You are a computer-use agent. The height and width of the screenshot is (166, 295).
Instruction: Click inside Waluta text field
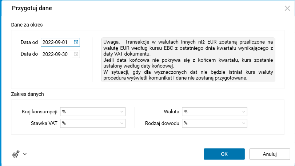pyautogui.click(x=212, y=112)
